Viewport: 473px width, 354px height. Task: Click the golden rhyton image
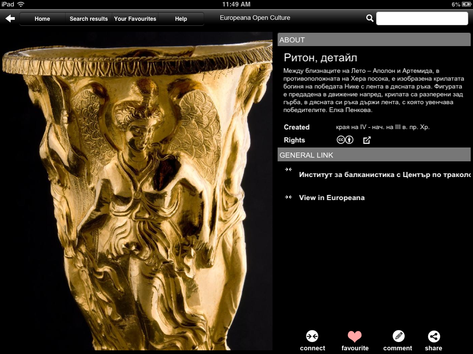coord(136,191)
